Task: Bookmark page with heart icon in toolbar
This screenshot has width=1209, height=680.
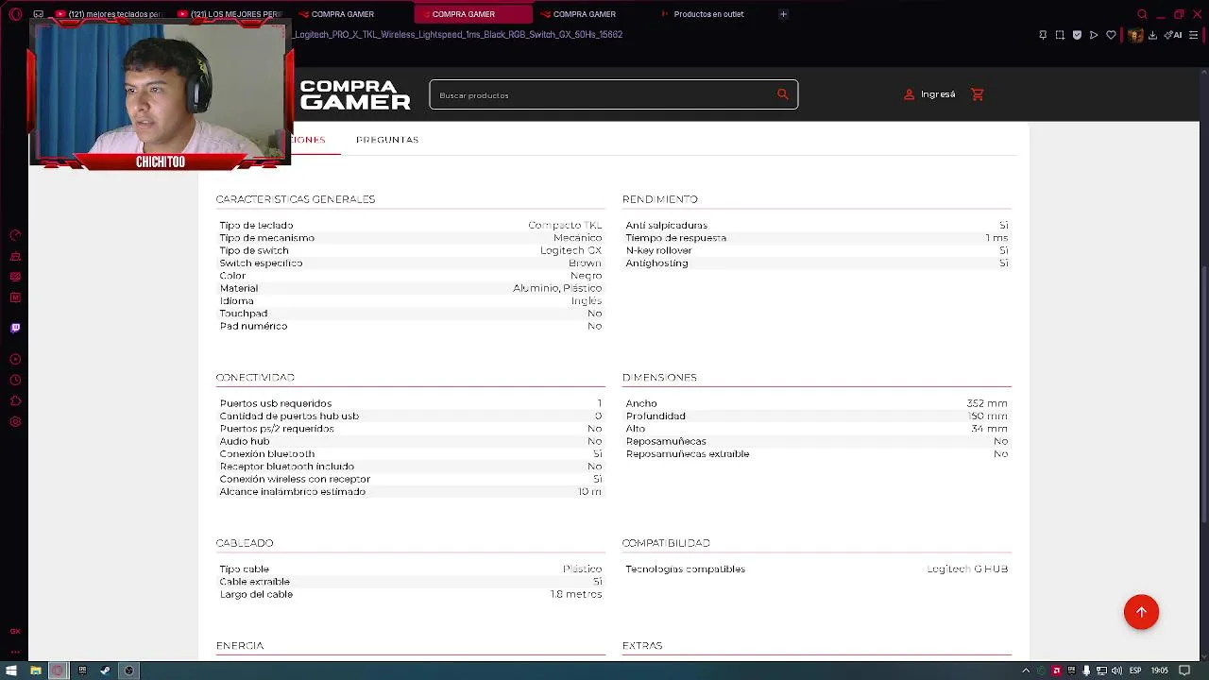Action: (1111, 35)
